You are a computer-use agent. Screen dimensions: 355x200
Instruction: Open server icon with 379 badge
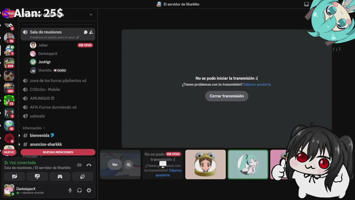9,62
